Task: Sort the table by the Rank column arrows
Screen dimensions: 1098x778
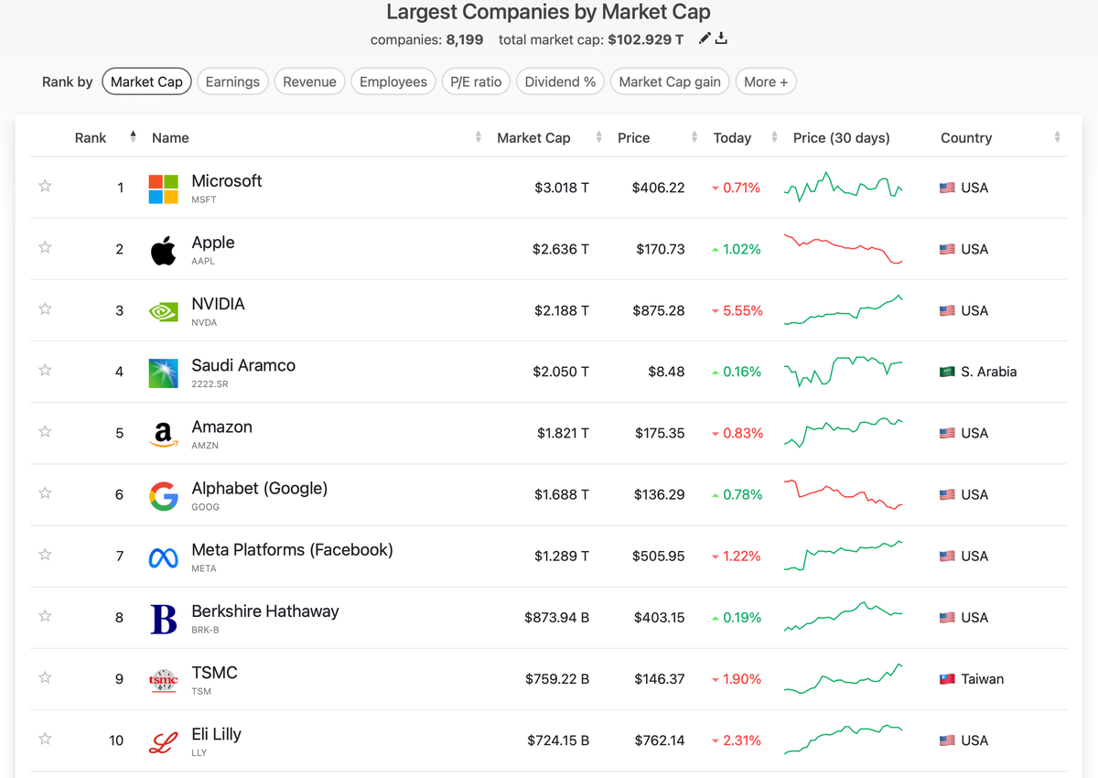Action: tap(133, 137)
